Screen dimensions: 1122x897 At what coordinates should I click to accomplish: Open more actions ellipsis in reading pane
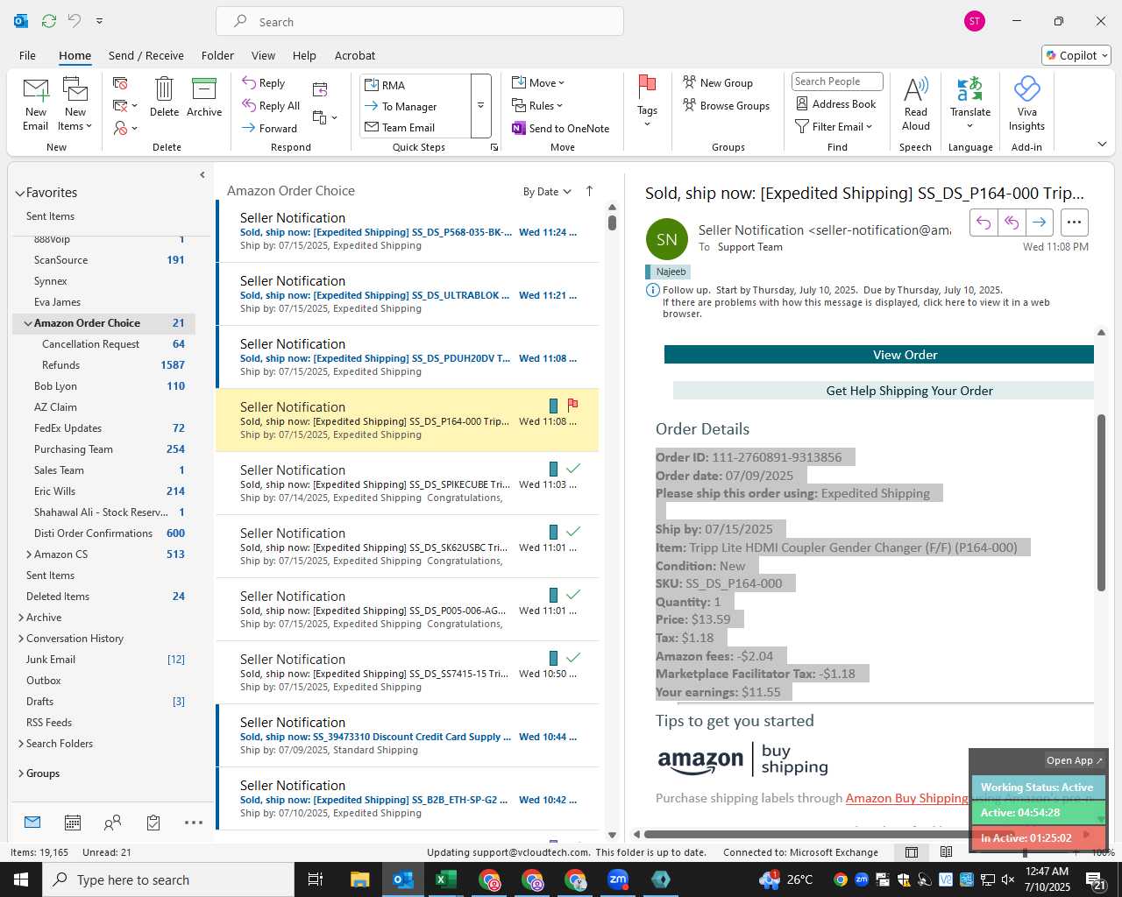(1074, 222)
